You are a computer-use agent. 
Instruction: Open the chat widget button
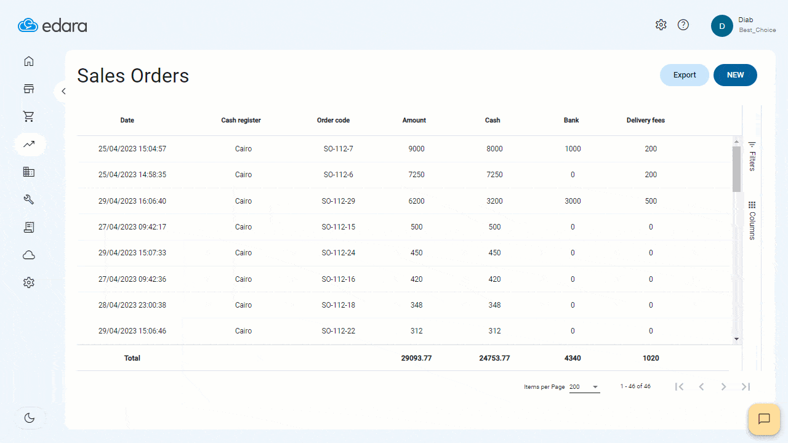(764, 419)
